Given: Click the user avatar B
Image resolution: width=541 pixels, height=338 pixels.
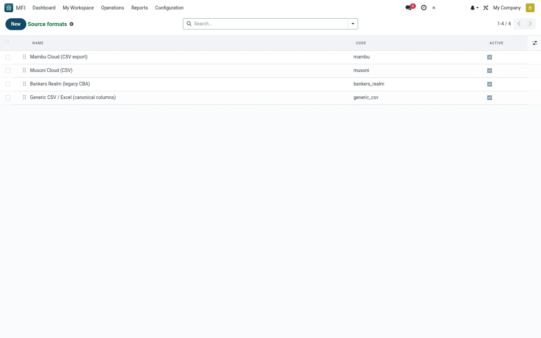Looking at the screenshot, I should pyautogui.click(x=530, y=8).
